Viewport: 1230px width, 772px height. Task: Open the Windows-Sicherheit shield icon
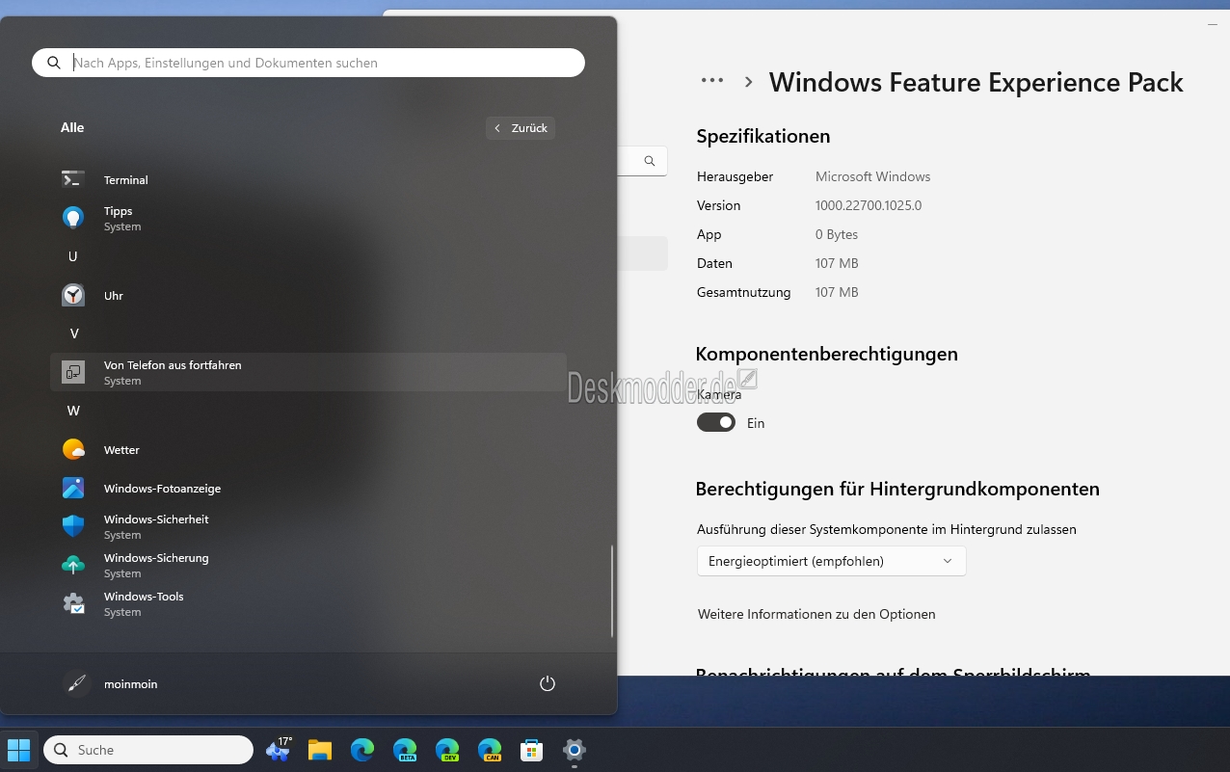point(73,526)
